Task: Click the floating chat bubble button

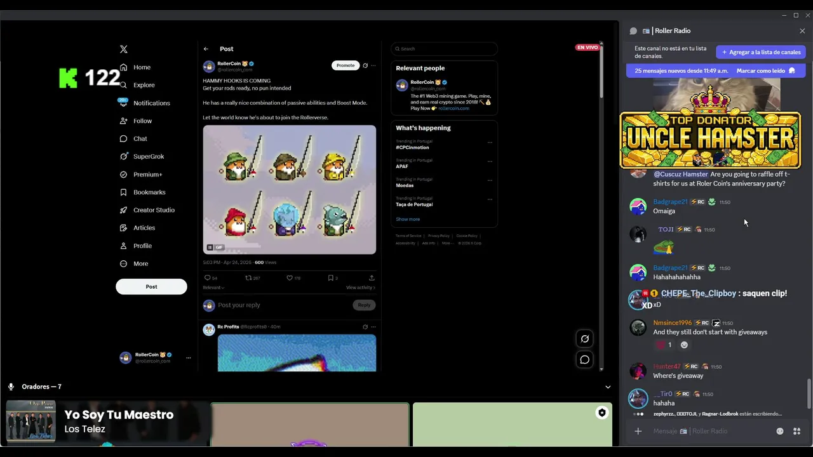Action: 584,360
